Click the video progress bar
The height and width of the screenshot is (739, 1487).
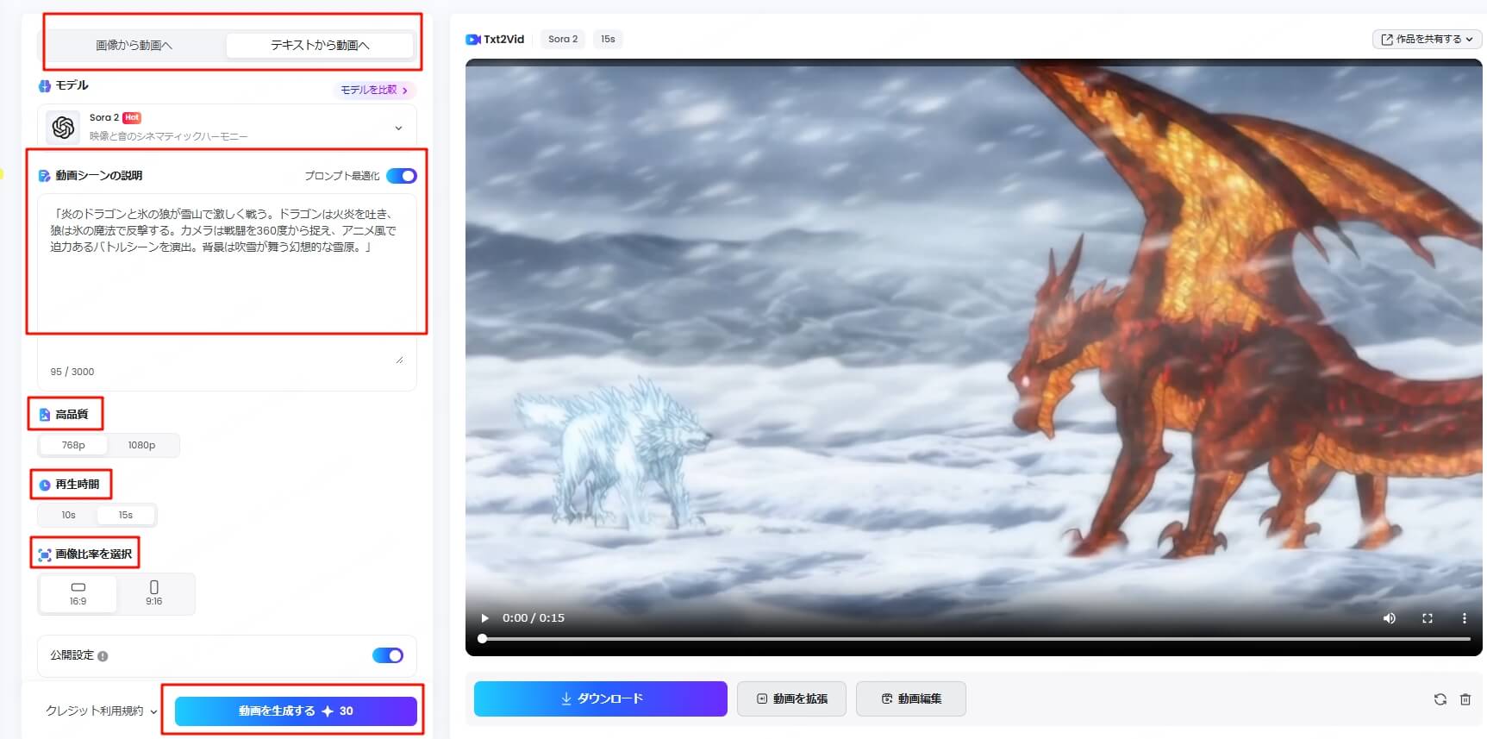pyautogui.click(x=974, y=639)
